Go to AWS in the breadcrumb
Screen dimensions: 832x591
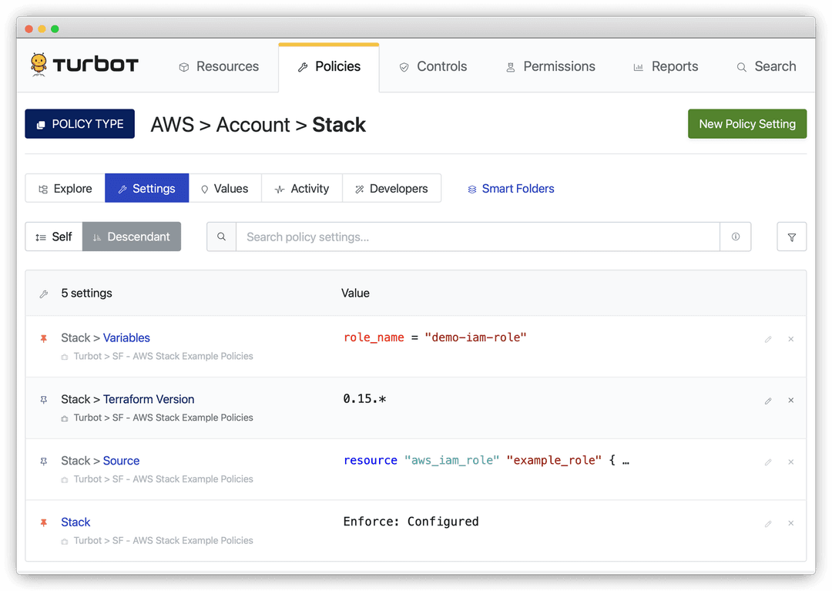(173, 125)
